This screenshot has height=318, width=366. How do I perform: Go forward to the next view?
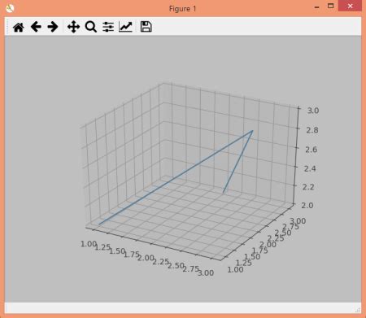click(53, 27)
